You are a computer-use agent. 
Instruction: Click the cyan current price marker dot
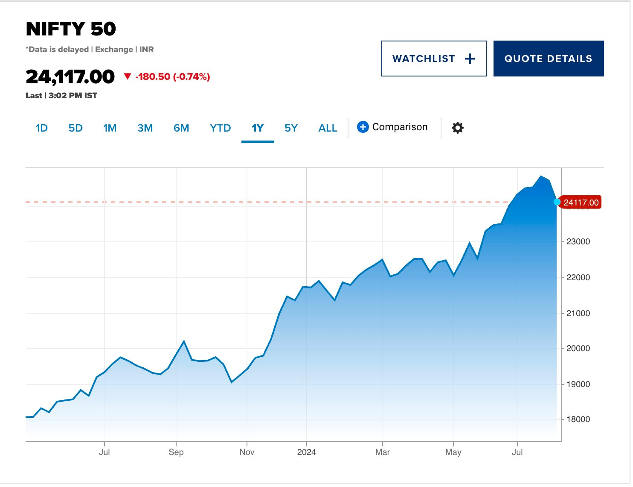[x=557, y=202]
